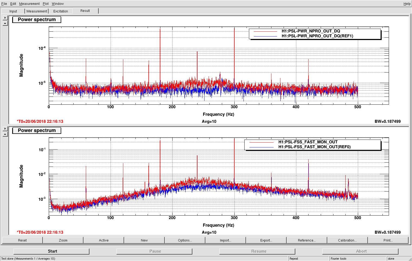Open the Help menu
Viewport: 412px width, 261px height.
tap(407, 4)
